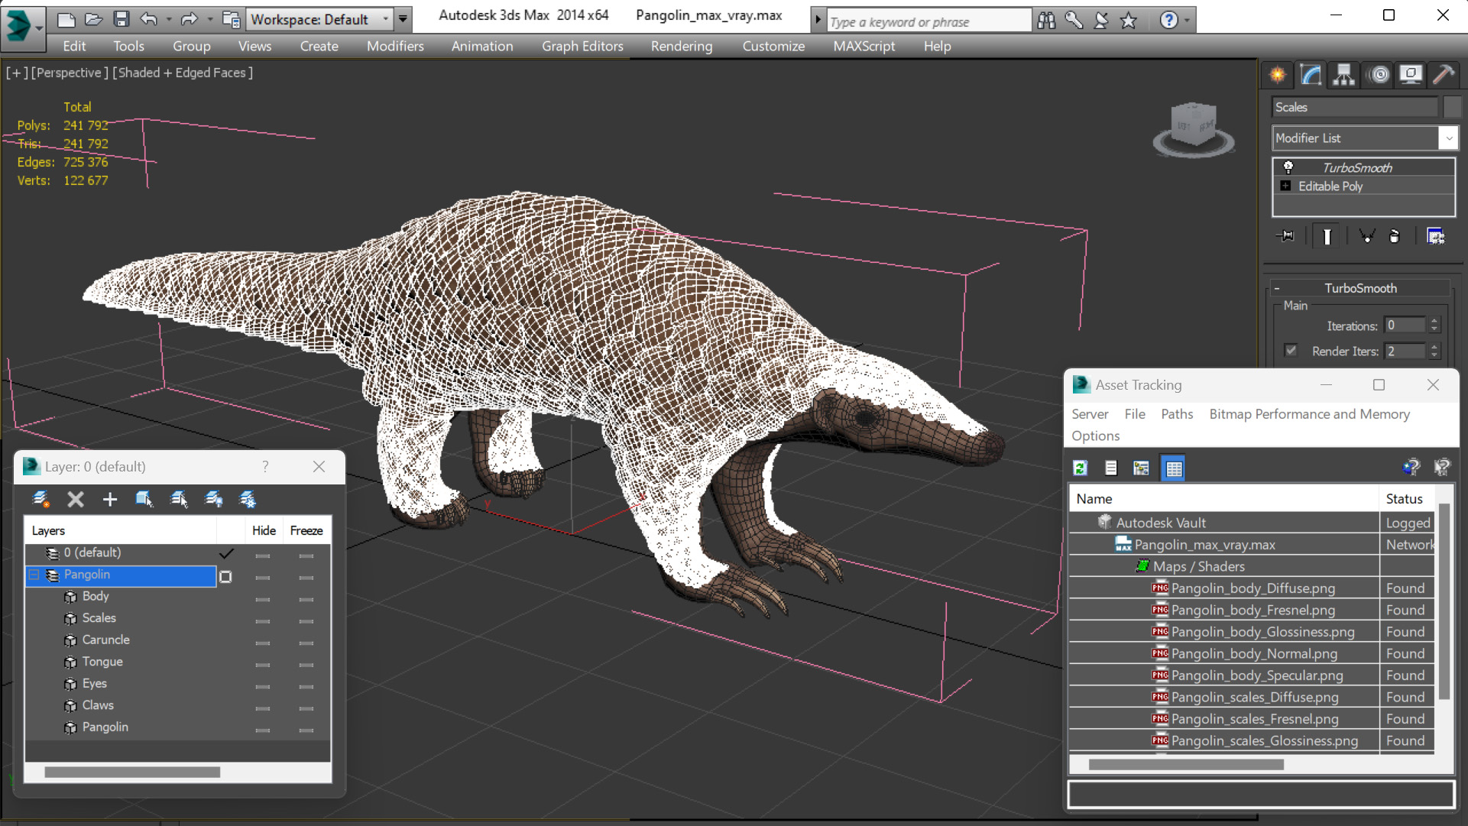Set 0 (default) layer as current checkmark

click(226, 552)
